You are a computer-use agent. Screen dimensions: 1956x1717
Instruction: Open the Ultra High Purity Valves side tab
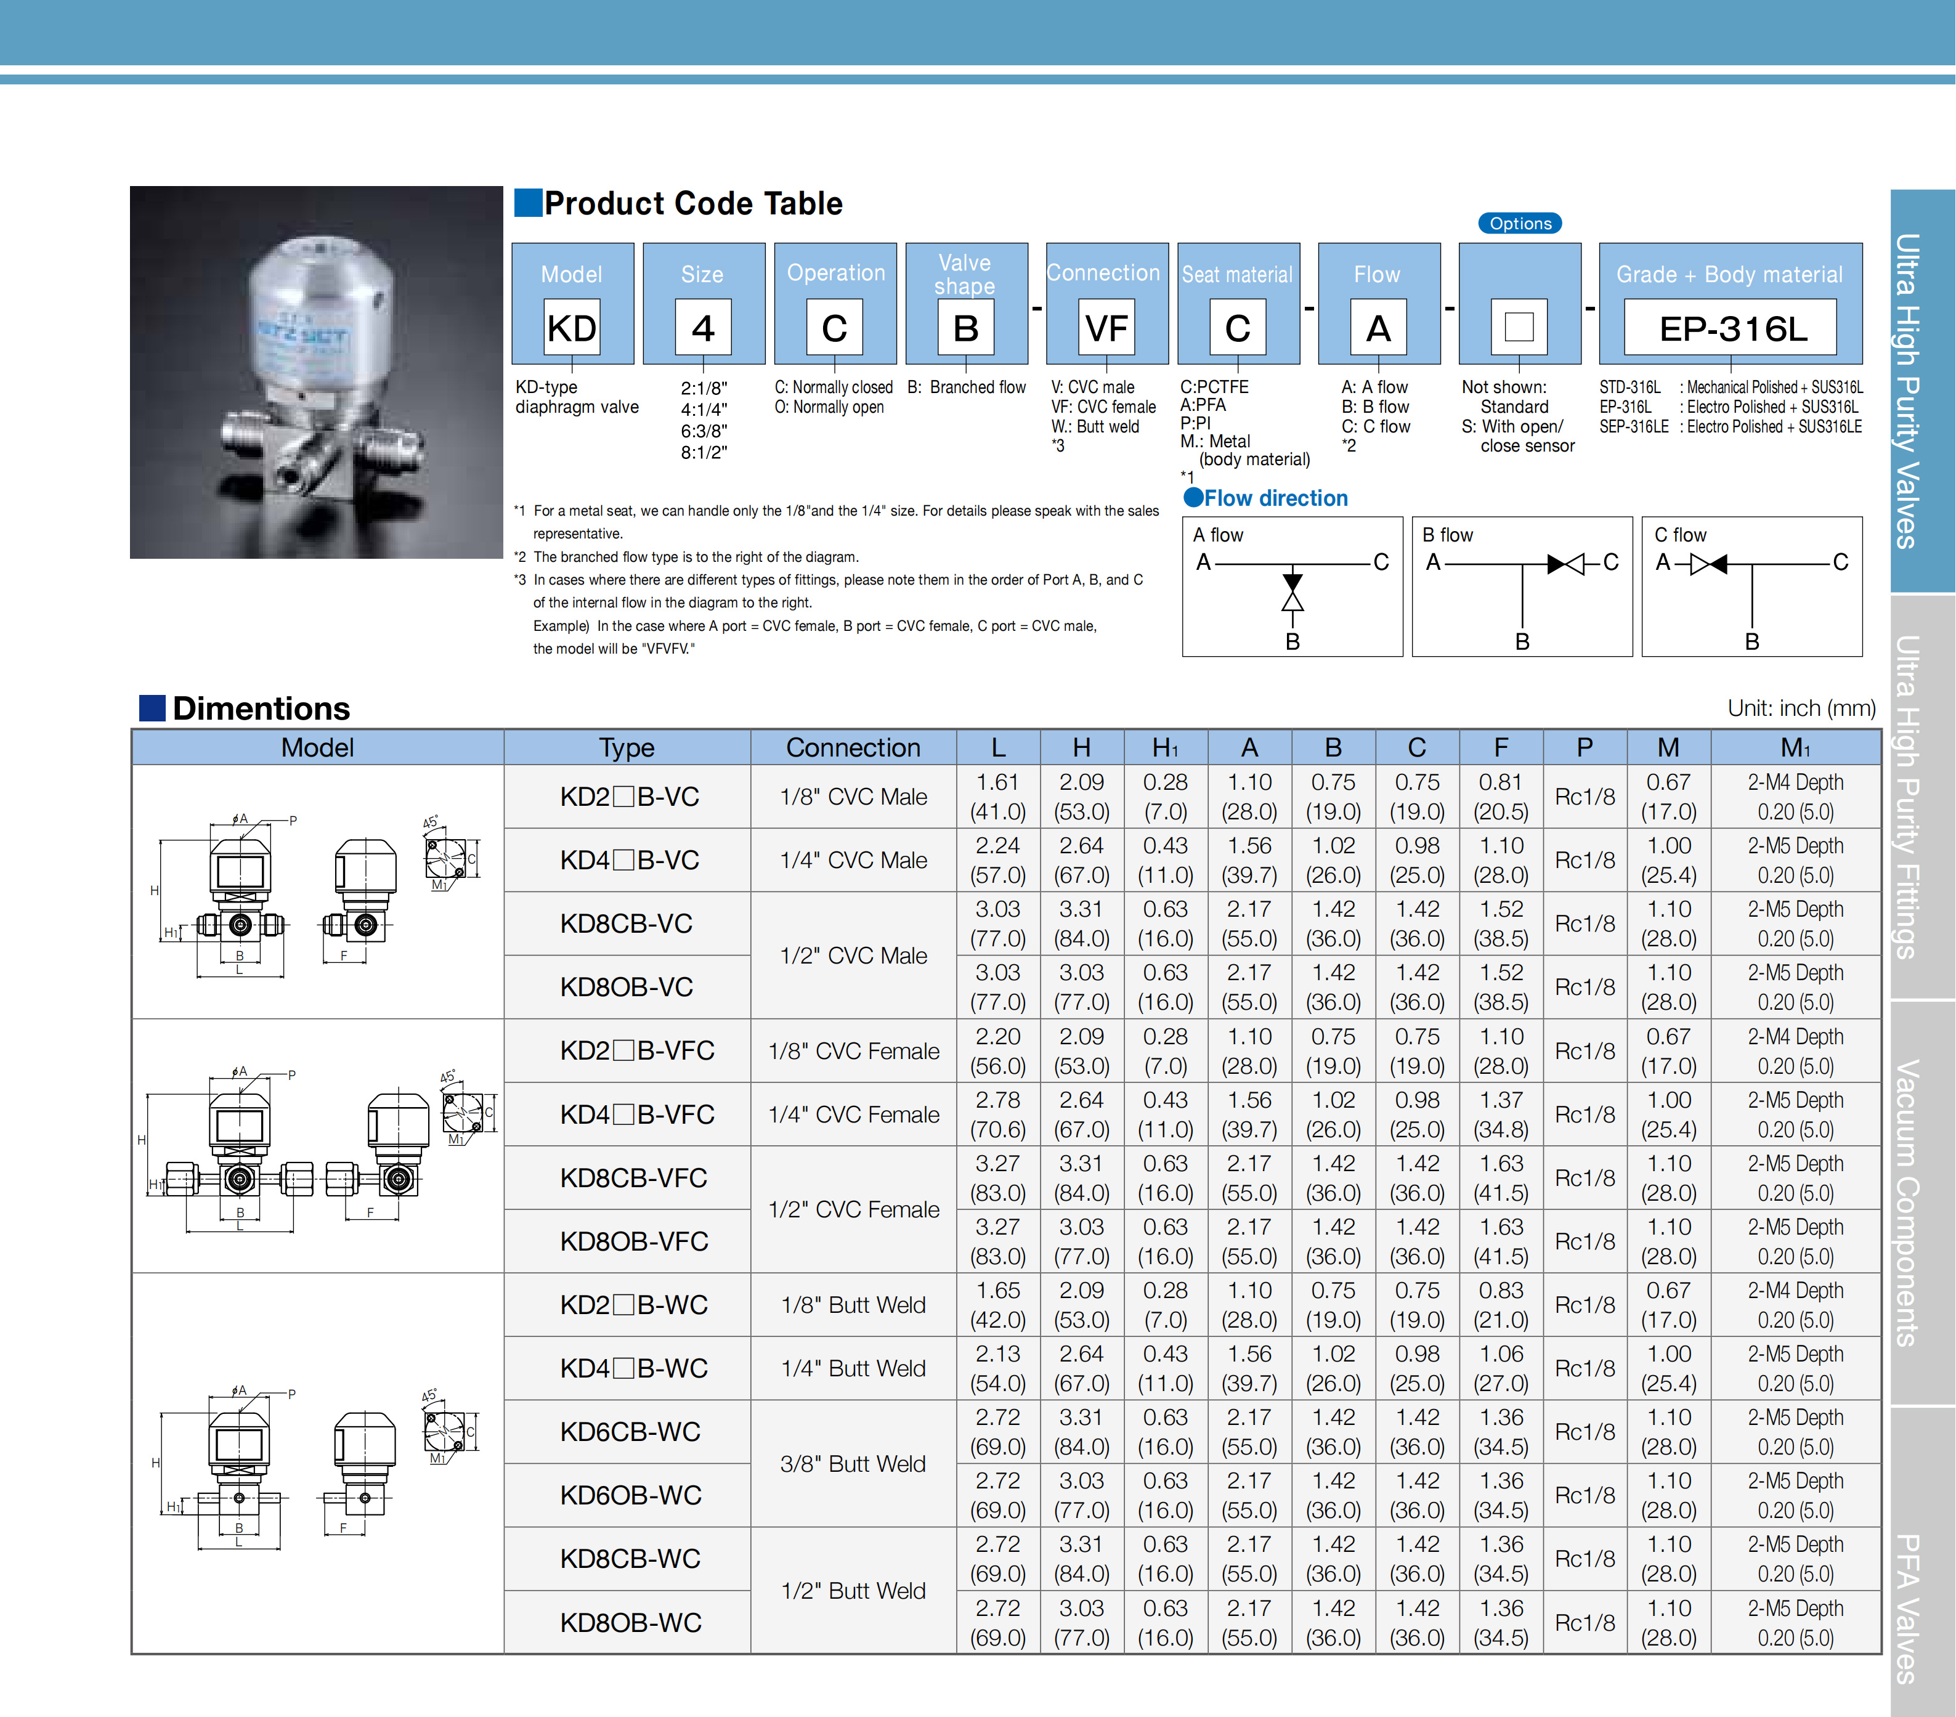click(1923, 391)
